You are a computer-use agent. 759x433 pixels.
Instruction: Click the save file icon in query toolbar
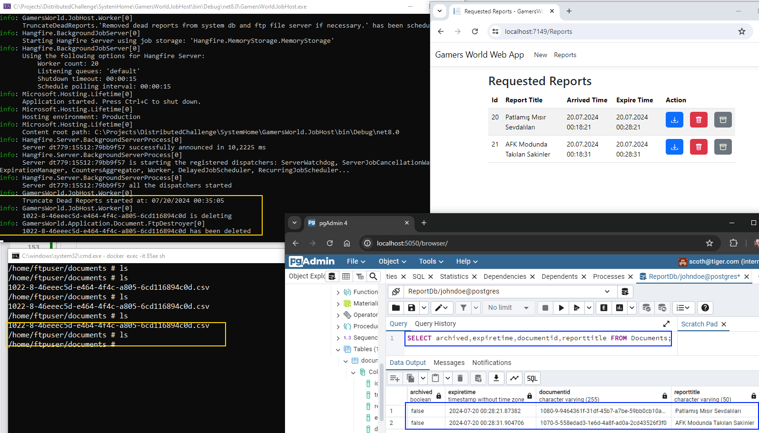coord(412,308)
